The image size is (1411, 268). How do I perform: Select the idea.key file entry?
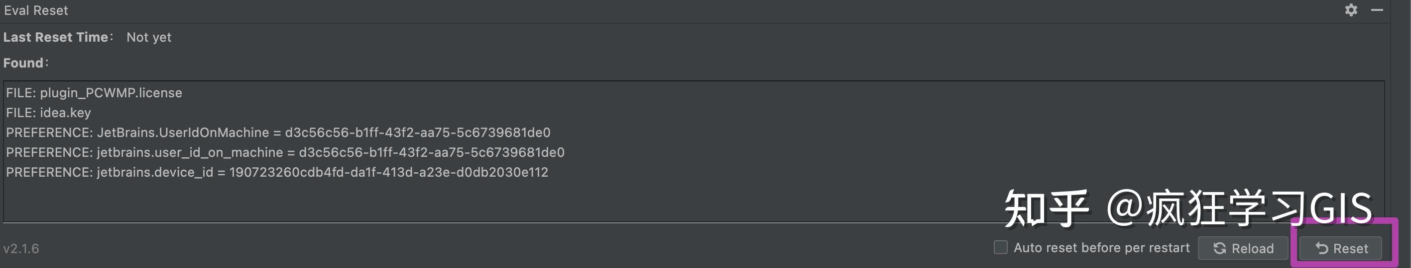(49, 113)
